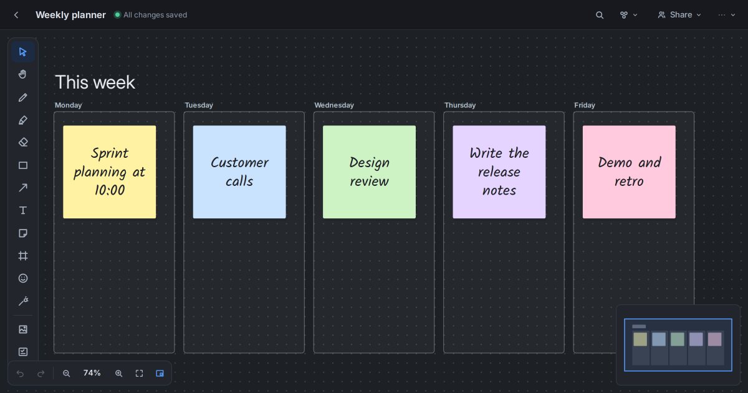Choose the rectangle shape tool
Viewport: 748px width, 393px height.
pos(23,165)
